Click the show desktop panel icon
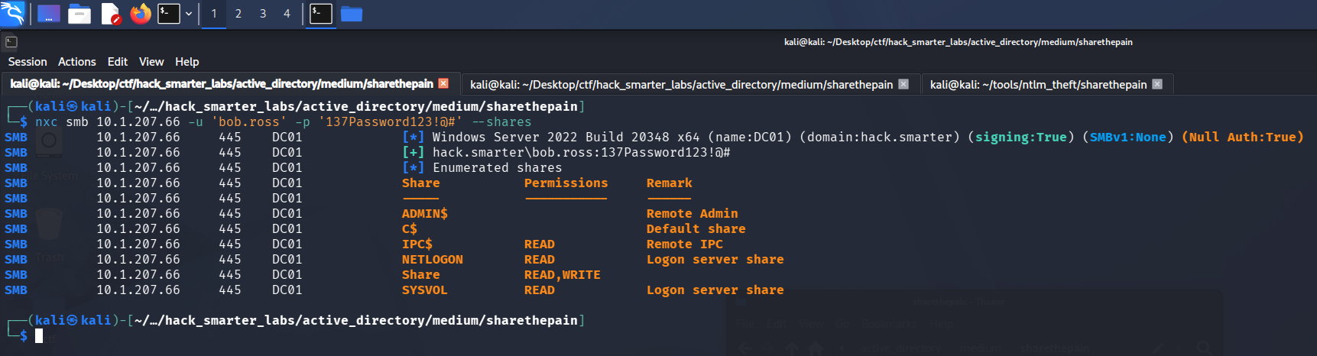The width and height of the screenshot is (1317, 356). click(48, 14)
